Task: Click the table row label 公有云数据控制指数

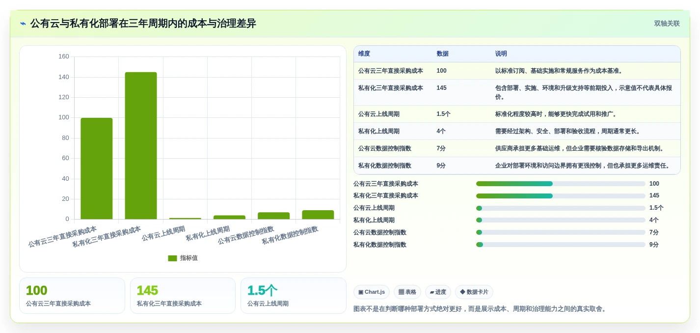Action: tap(385, 148)
